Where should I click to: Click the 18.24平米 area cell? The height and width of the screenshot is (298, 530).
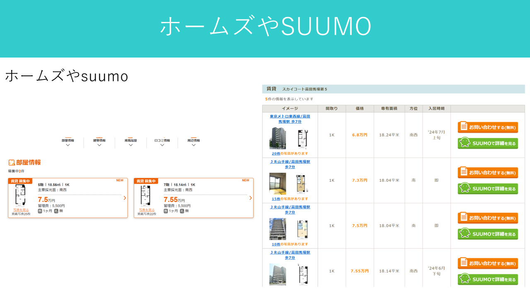[389, 135]
